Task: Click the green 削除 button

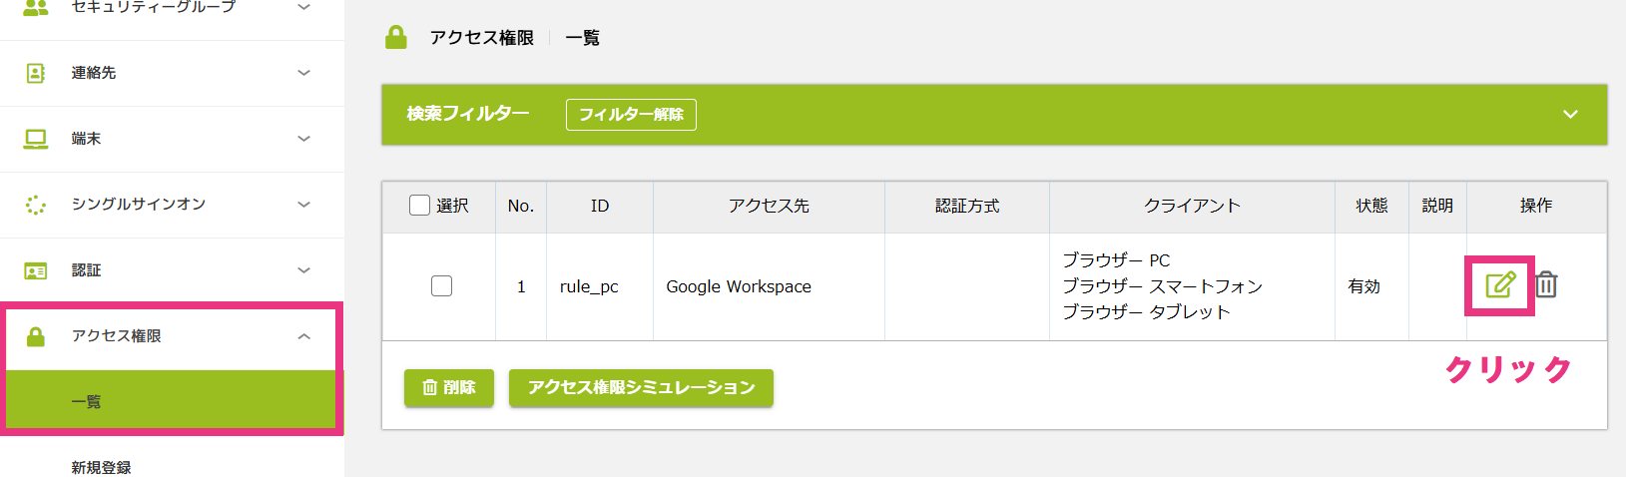Action: coord(449,387)
